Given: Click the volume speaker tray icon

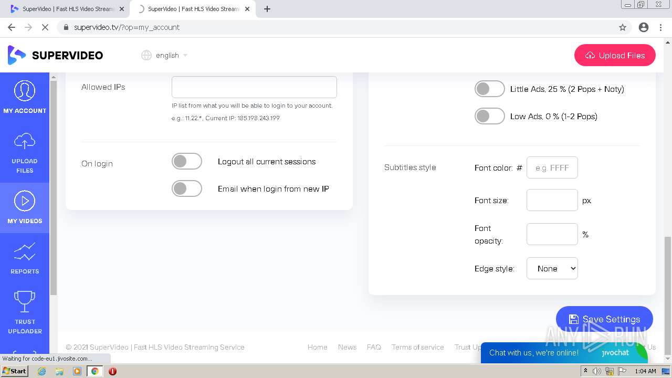Looking at the screenshot, I should point(597,371).
